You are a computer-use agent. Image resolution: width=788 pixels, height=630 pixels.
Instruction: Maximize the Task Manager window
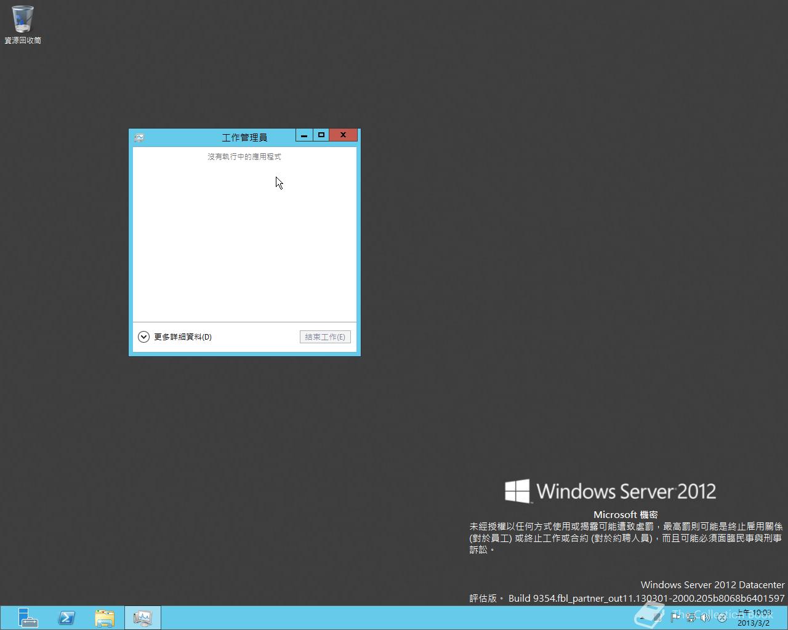click(x=321, y=135)
